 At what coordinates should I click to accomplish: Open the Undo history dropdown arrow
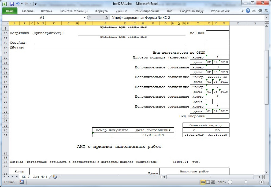(22, 4)
